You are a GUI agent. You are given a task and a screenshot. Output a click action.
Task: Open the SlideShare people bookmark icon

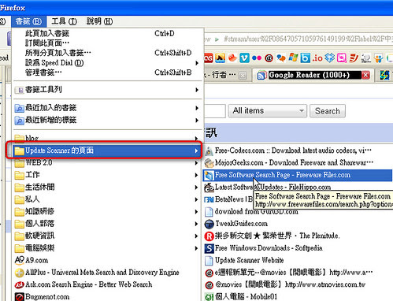(378, 58)
